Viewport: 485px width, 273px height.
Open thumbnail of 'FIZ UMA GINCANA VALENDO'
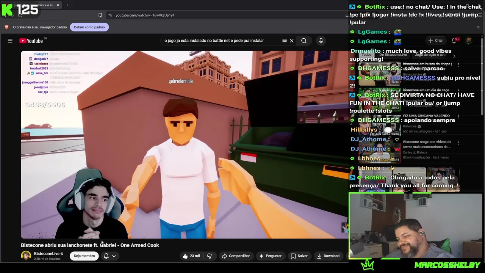pos(379,125)
